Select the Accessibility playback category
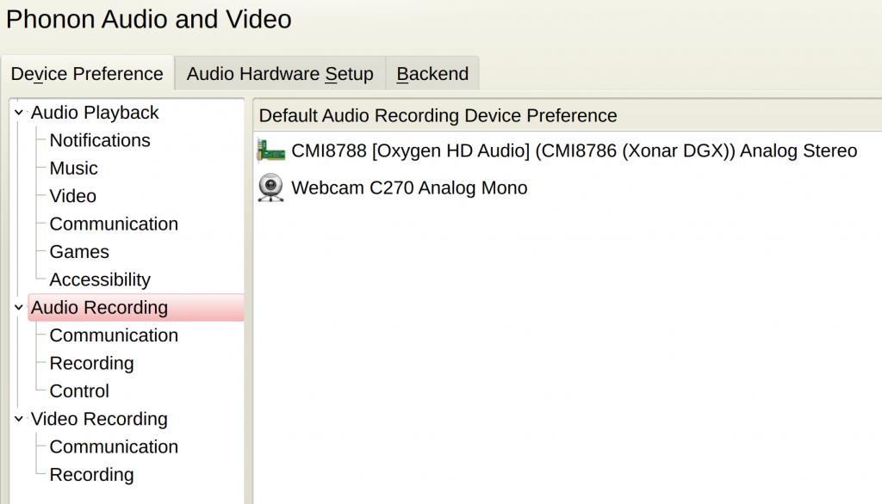The height and width of the screenshot is (504, 882). [x=100, y=280]
